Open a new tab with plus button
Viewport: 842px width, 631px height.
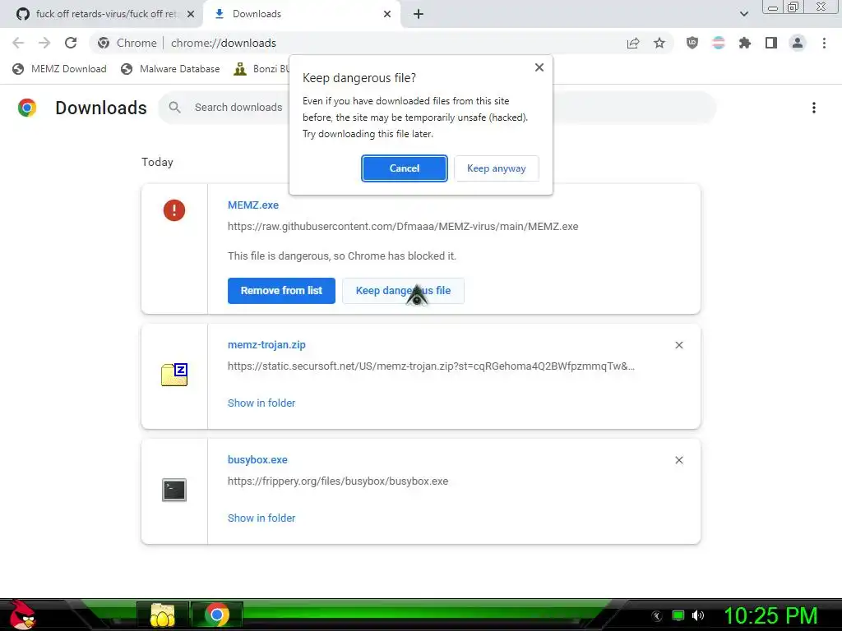click(x=419, y=15)
